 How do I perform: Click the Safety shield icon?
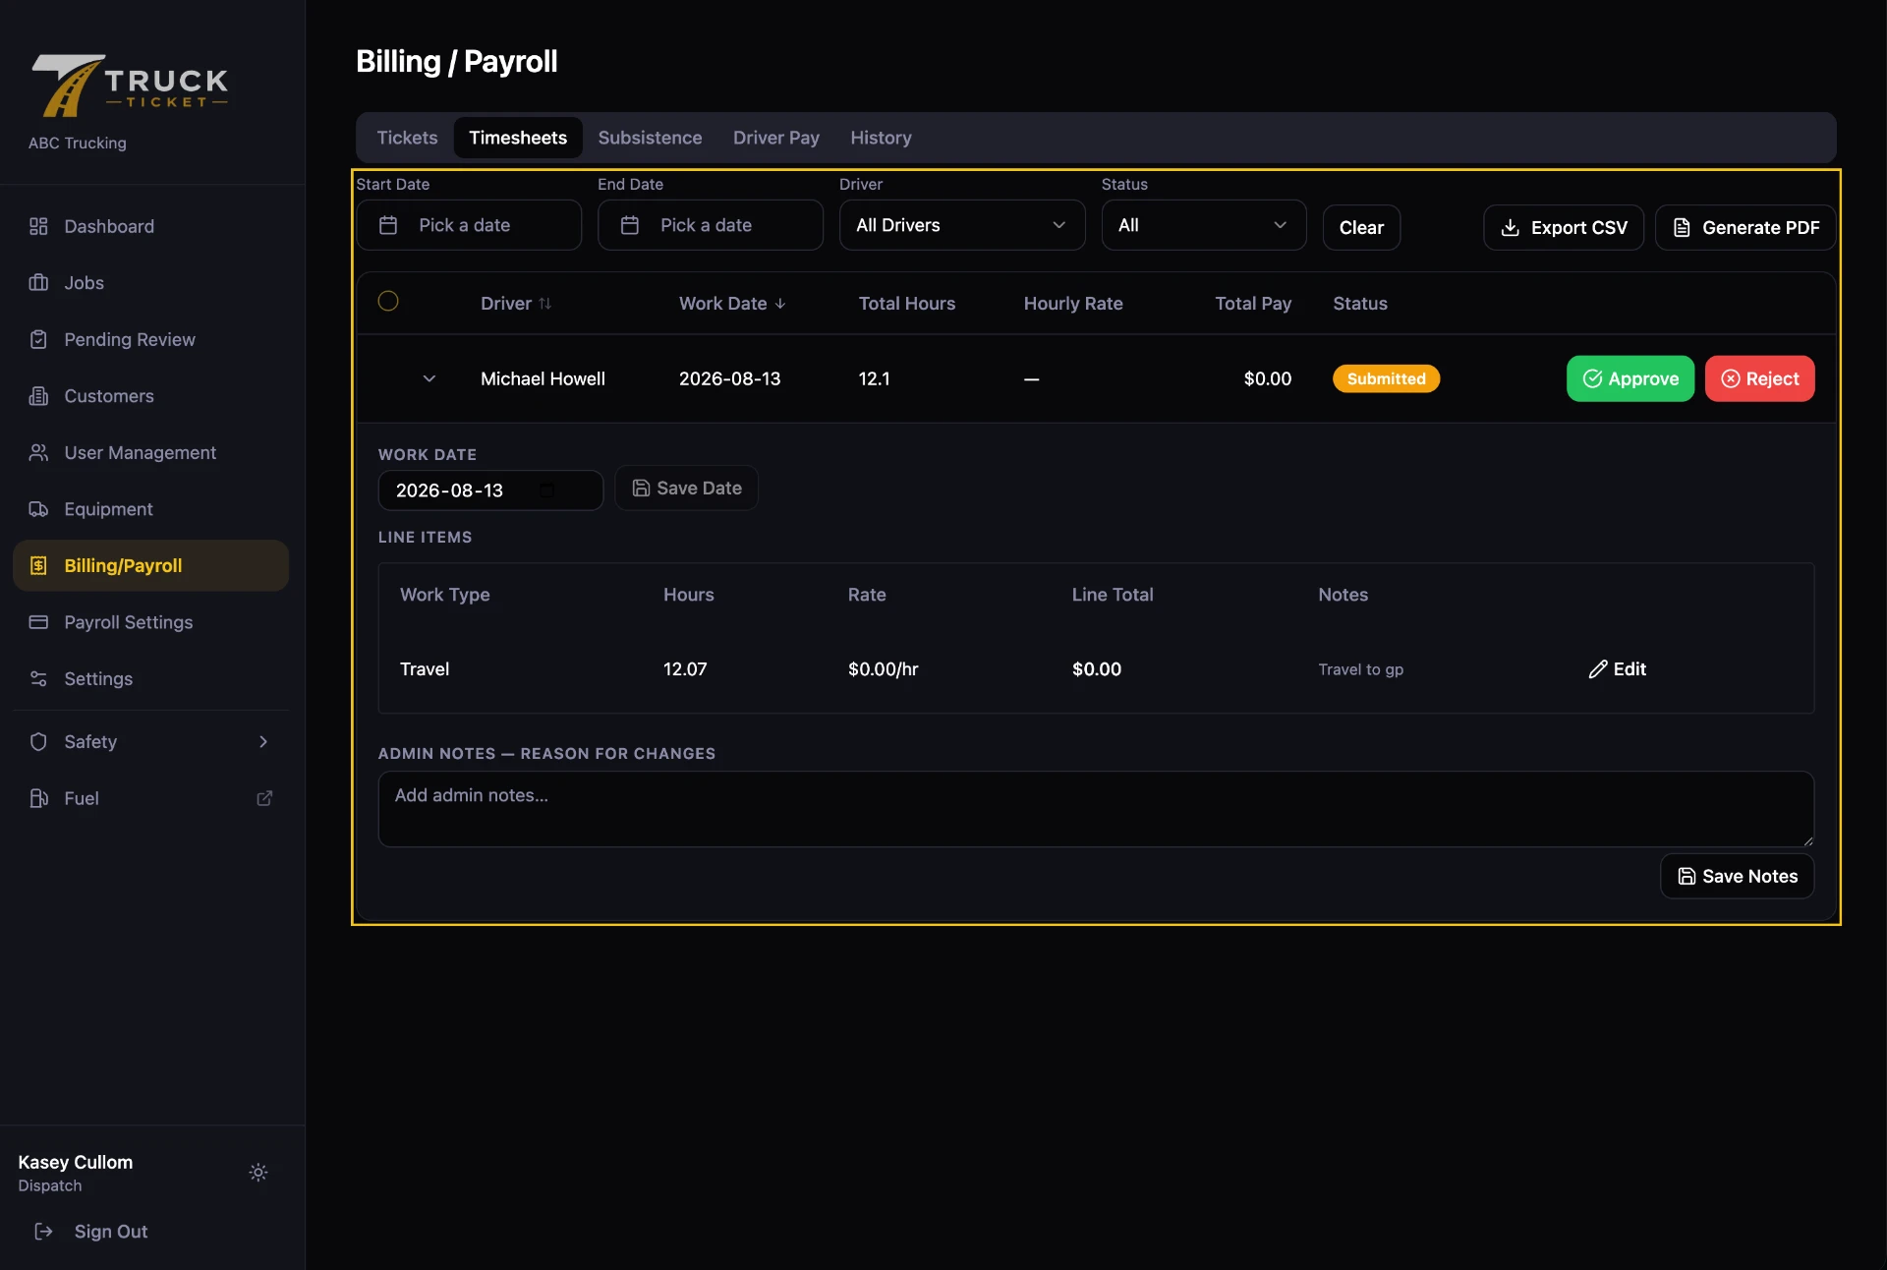(x=38, y=741)
